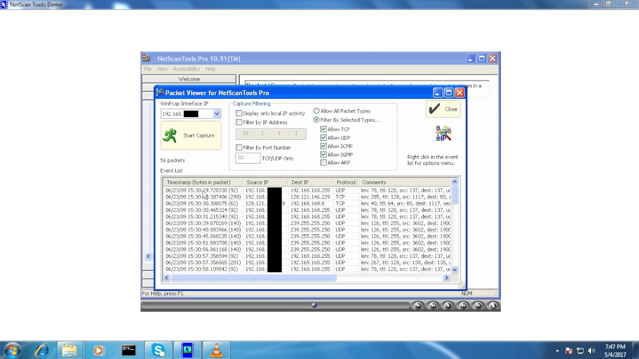Viewport: 639px width, 359px height.
Task: Click the horizontal scrollbar thumb in event list
Action: pyautogui.click(x=254, y=278)
